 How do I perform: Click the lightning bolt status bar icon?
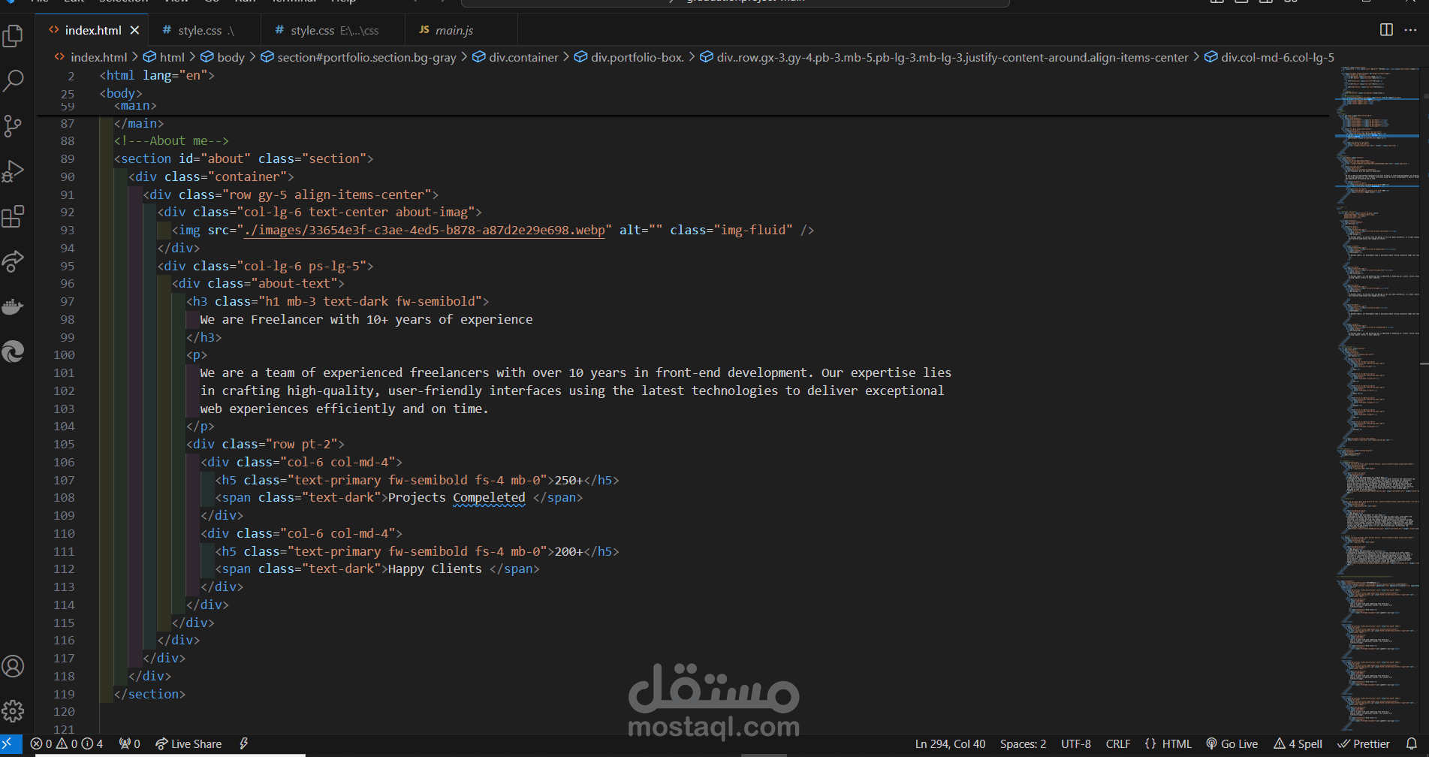pos(244,743)
